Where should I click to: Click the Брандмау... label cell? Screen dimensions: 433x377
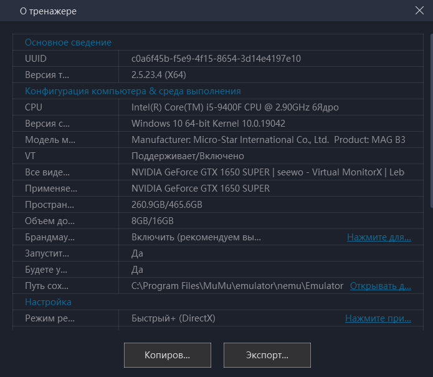pos(65,237)
